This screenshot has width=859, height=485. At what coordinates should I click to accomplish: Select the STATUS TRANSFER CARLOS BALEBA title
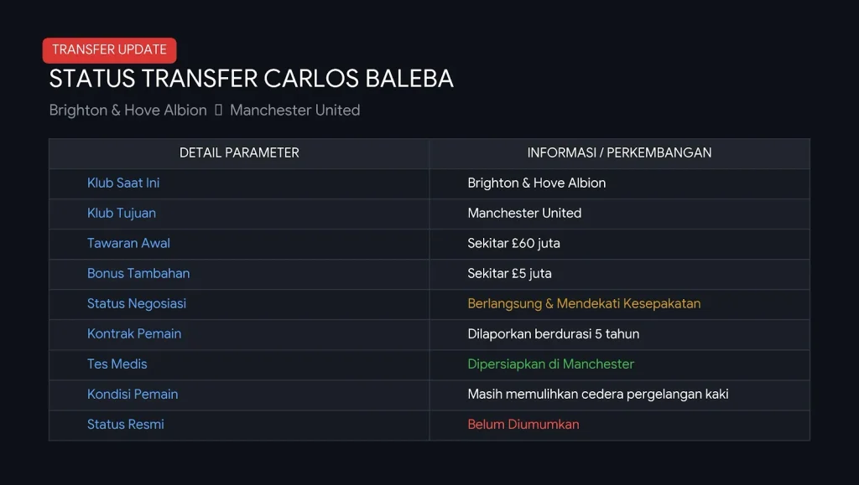252,79
